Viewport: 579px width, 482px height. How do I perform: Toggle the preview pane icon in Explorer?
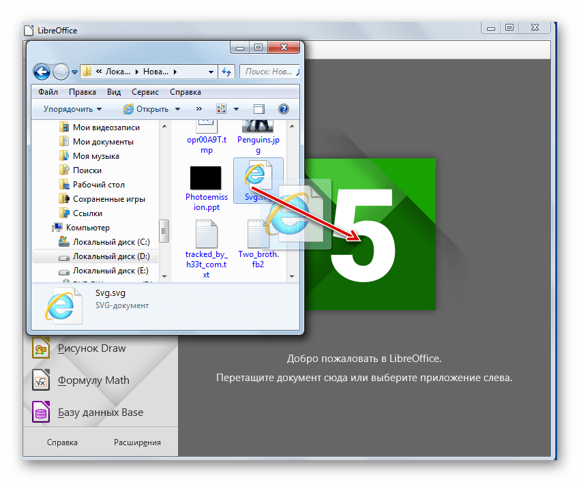258,109
